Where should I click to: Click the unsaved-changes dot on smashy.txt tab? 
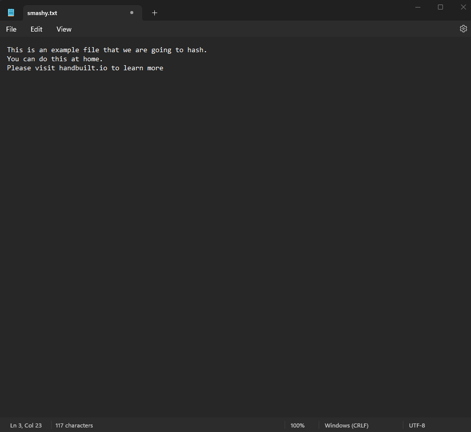(x=132, y=13)
